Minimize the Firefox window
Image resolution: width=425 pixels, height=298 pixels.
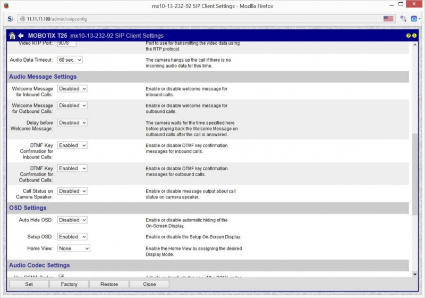(x=392, y=5)
